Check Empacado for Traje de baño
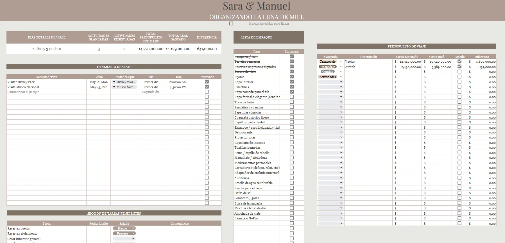This screenshot has height=243, width=505. [x=292, y=102]
